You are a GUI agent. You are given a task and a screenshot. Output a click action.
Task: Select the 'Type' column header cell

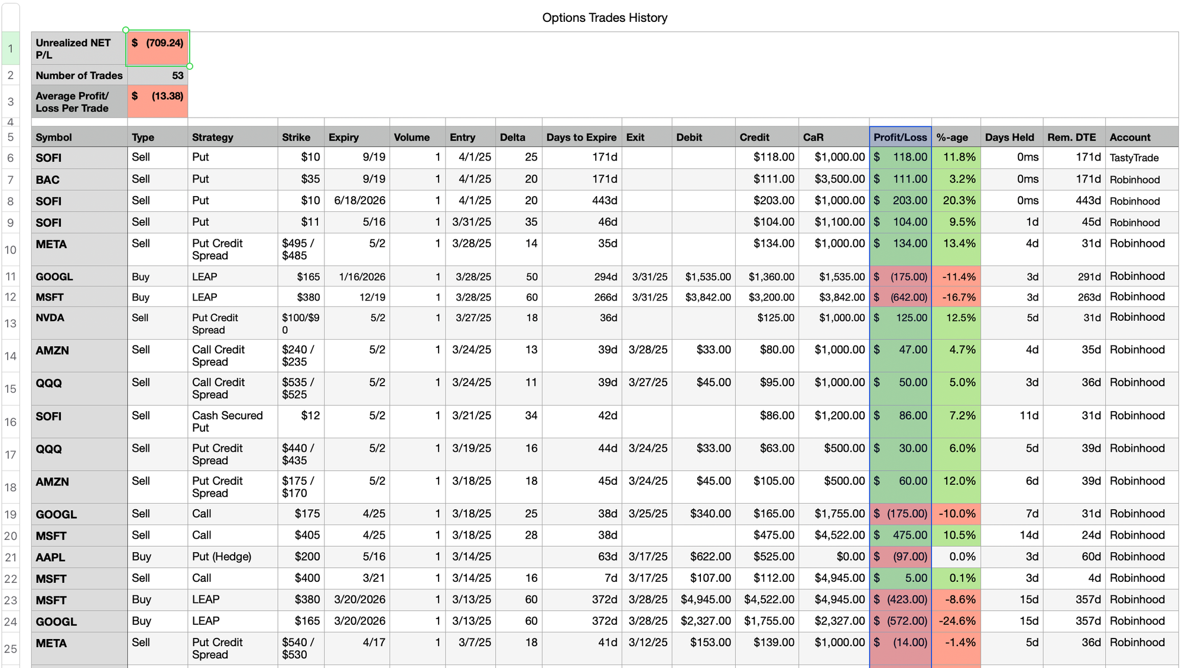[x=158, y=137]
